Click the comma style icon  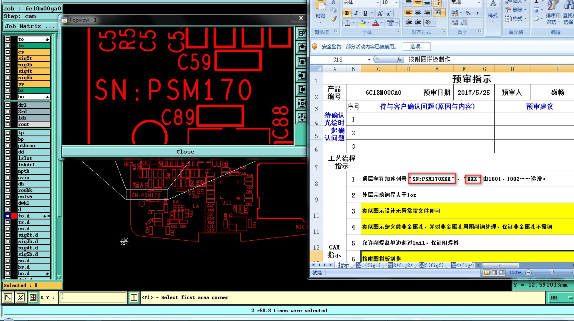478,13
